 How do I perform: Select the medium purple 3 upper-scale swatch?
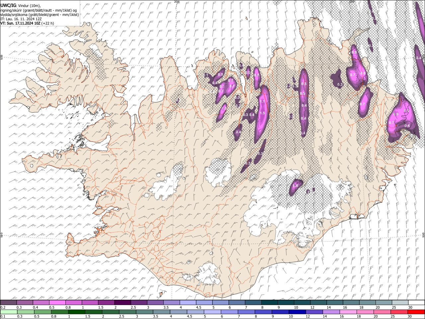click(155, 302)
